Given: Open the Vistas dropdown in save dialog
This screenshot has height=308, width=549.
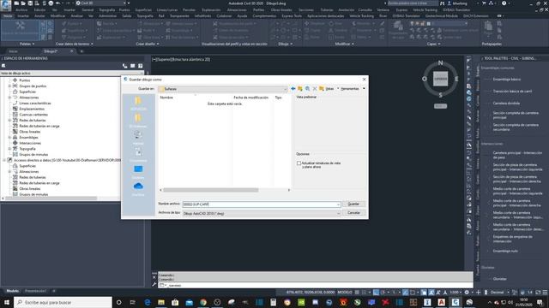Looking at the screenshot, I should click(331, 89).
